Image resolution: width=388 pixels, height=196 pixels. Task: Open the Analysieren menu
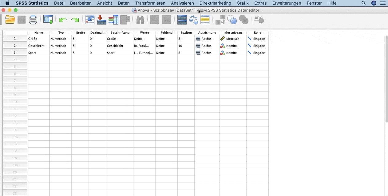pos(182,3)
